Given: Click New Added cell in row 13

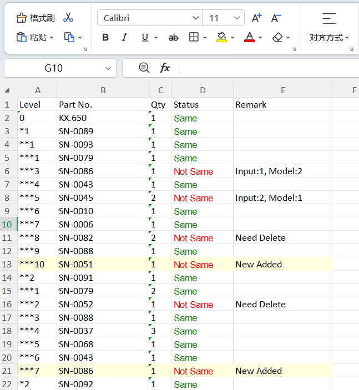Looking at the screenshot, I should click(283, 265).
